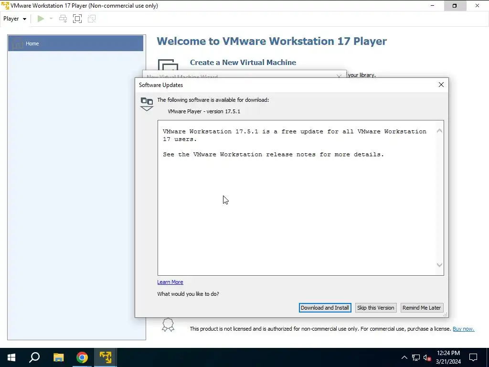
Task: Click the 'What would you like to do?' text
Action: 188,294
